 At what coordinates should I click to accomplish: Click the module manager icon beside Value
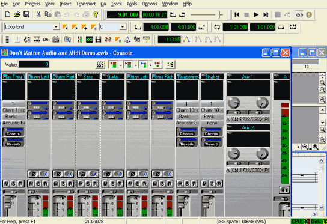pyautogui.click(x=100, y=65)
